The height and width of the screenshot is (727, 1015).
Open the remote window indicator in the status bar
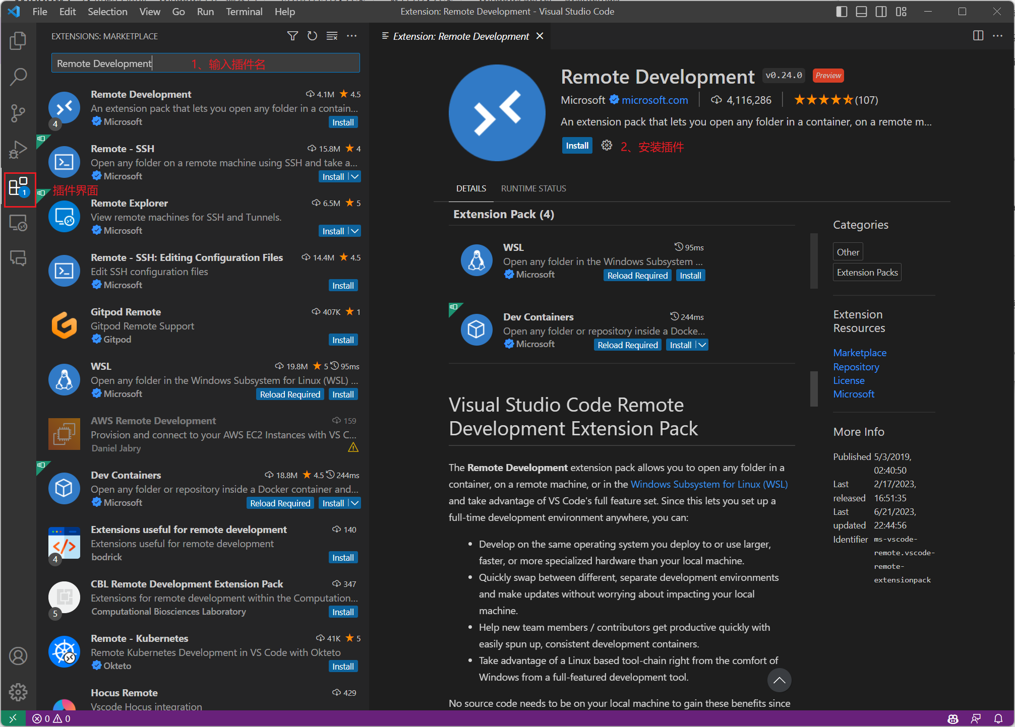13,719
